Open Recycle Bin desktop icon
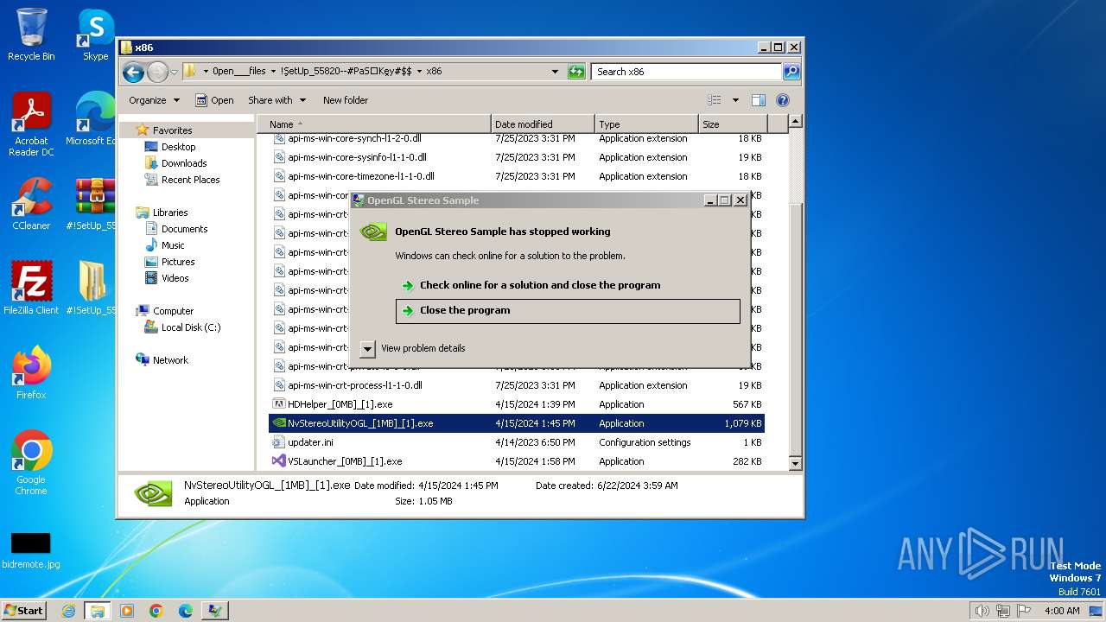The height and width of the screenshot is (622, 1106). [31, 35]
